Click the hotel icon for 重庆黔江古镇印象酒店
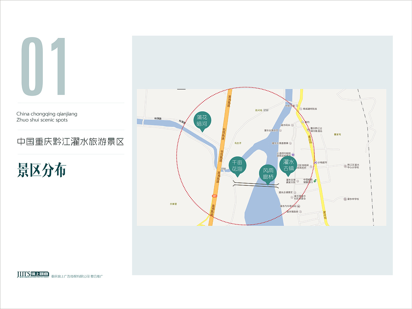This screenshot has height=309, width=412. (308, 130)
